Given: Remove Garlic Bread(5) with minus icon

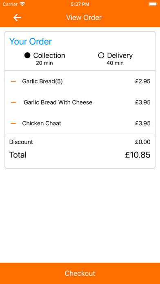Looking at the screenshot, I should tap(13, 82).
